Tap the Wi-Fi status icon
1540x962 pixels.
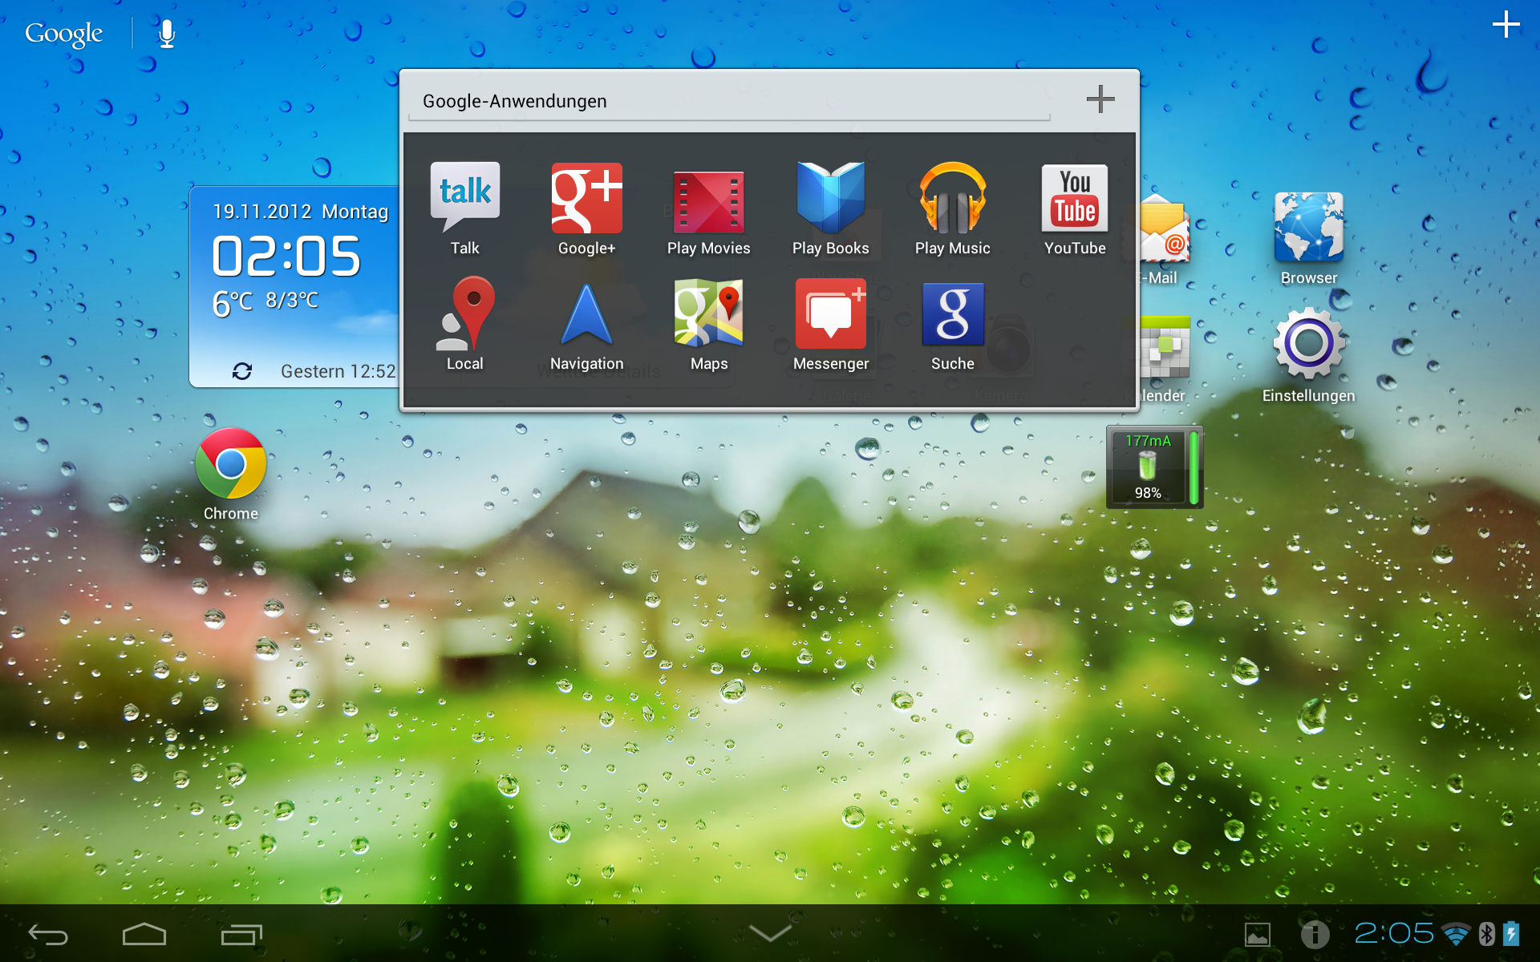(x=1455, y=934)
